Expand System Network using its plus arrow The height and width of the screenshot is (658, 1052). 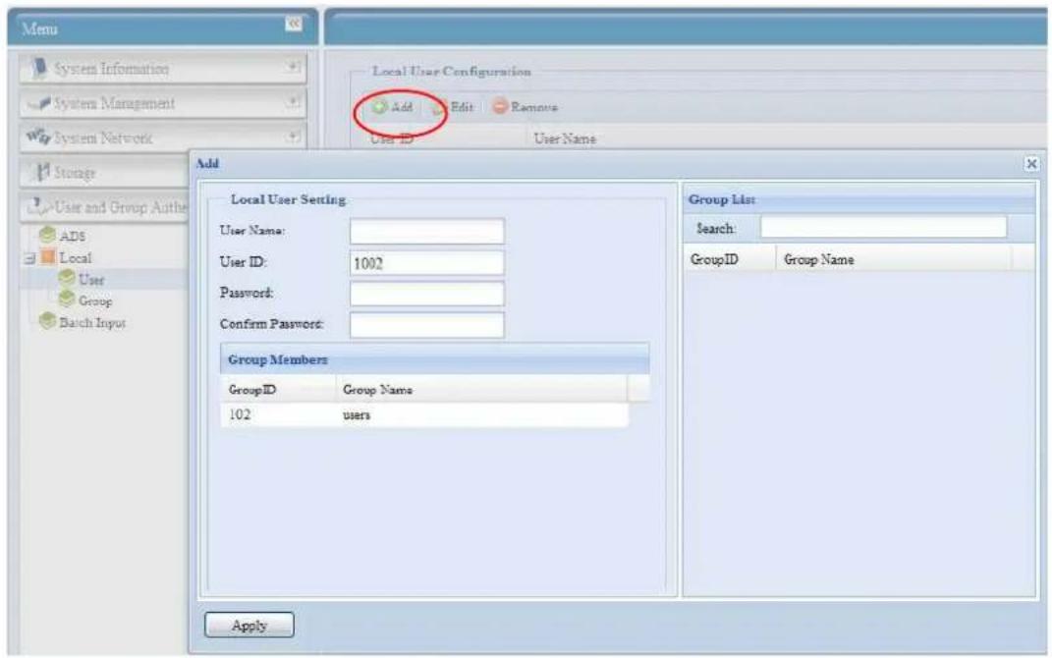[293, 137]
